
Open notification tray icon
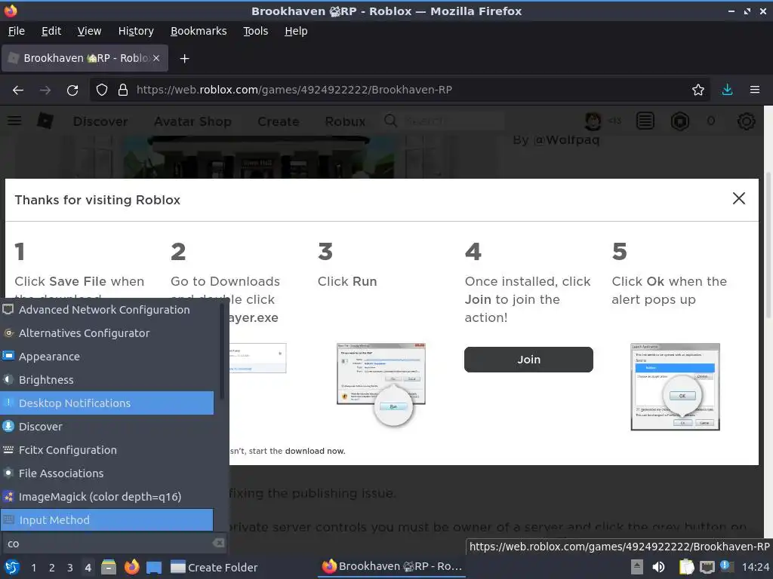[727, 567]
